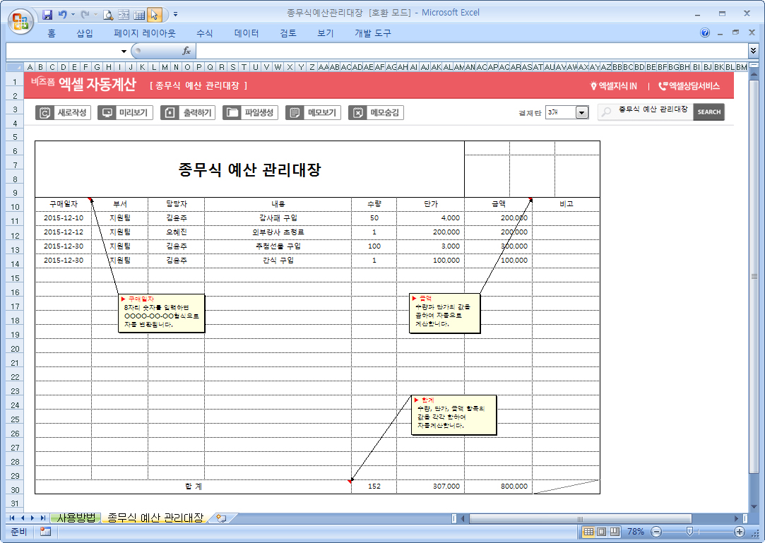Click the table grid icon in quick access toolbar

tap(139, 15)
